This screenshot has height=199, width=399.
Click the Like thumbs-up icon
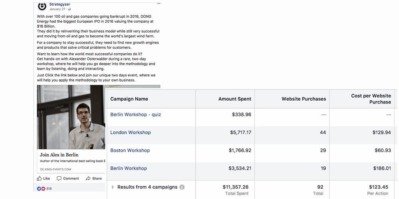click(39, 178)
